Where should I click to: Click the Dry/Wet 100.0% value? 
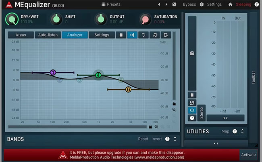tap(27, 22)
